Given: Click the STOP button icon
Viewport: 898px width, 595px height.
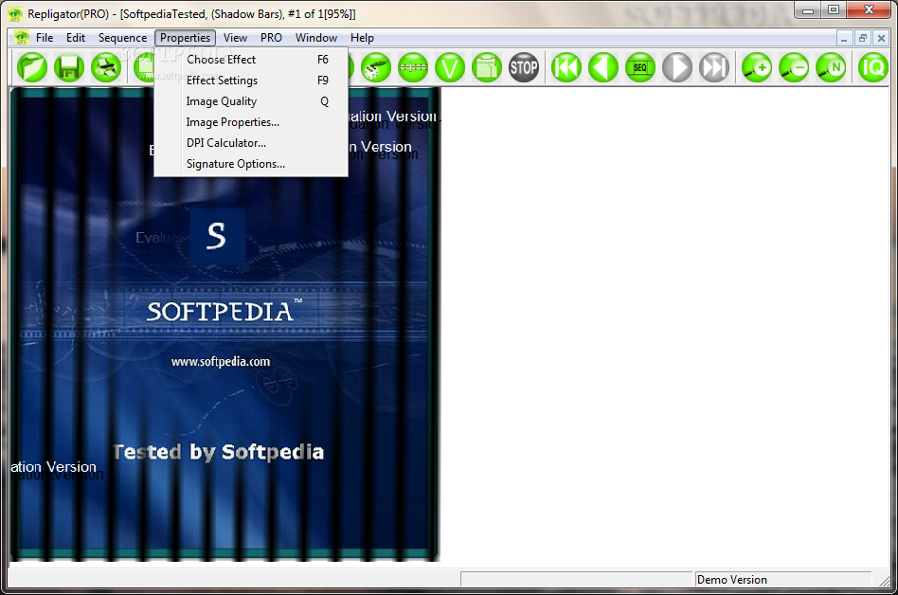Looking at the screenshot, I should pyautogui.click(x=524, y=67).
